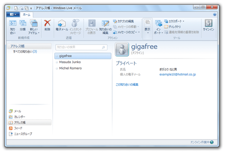Viewport: 225px width, 152px height.
Task: Click the ディレクトリ button
Action: 172,27
